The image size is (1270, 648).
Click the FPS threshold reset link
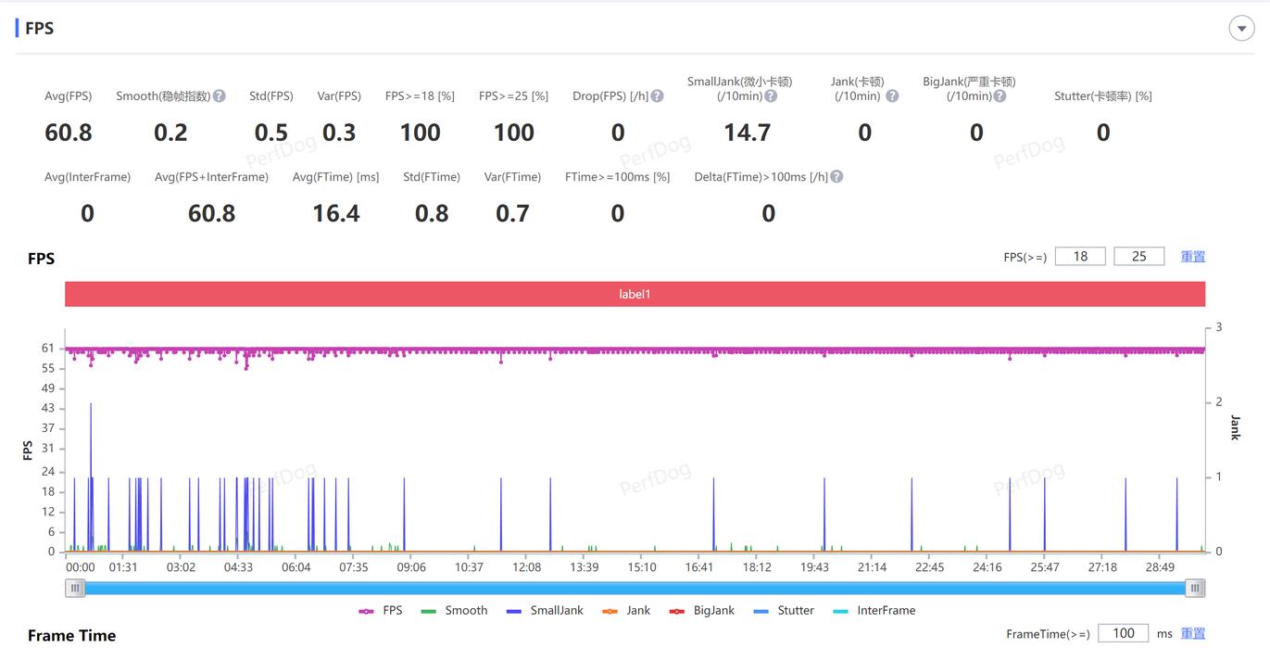1192,257
